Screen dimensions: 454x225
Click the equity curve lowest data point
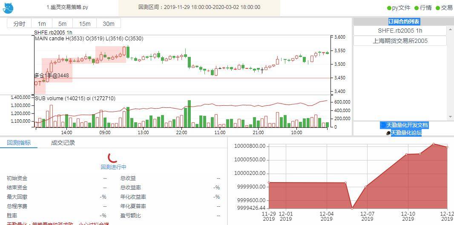(x=352, y=208)
